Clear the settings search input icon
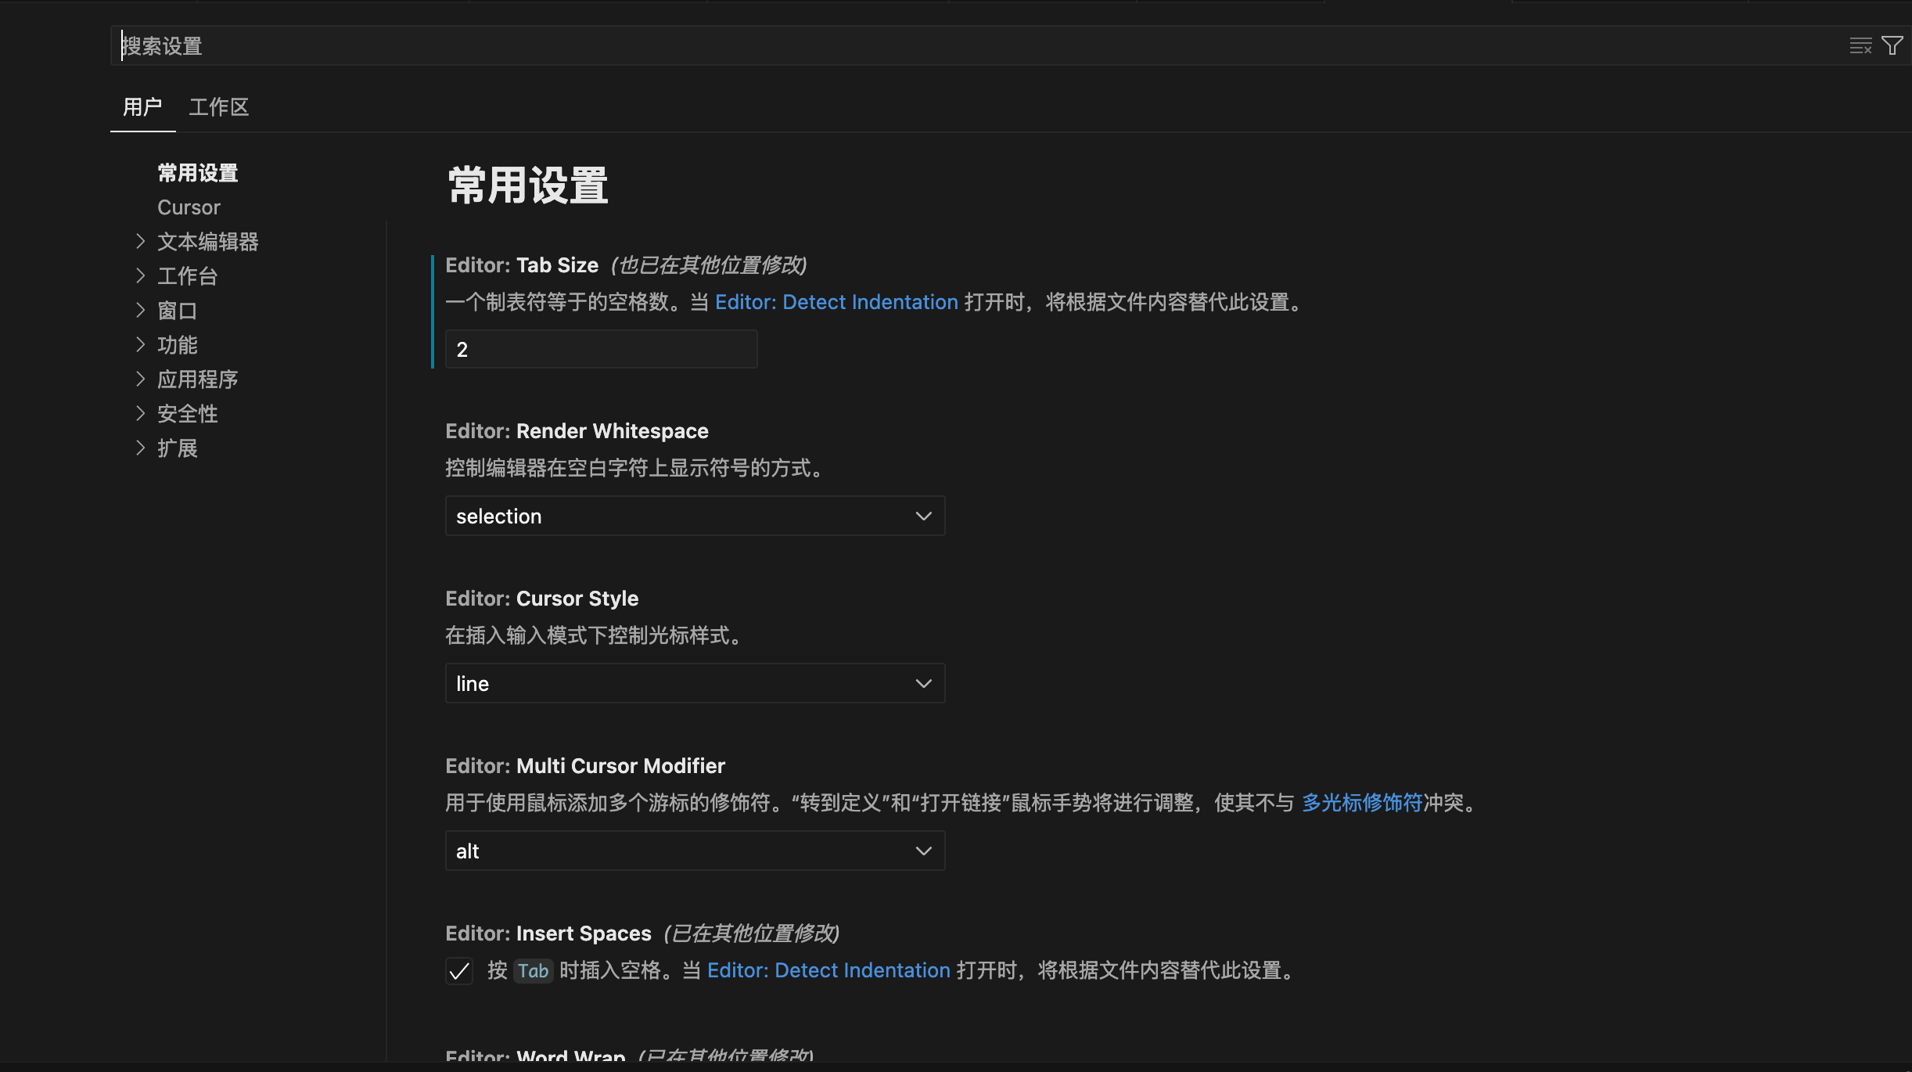 pos(1860,46)
